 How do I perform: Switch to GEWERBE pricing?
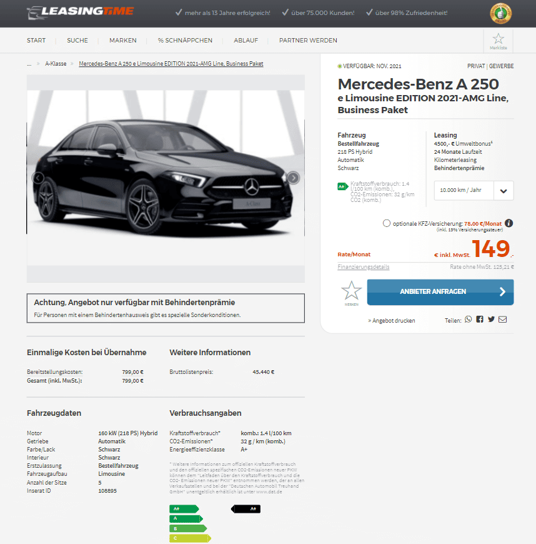point(502,66)
